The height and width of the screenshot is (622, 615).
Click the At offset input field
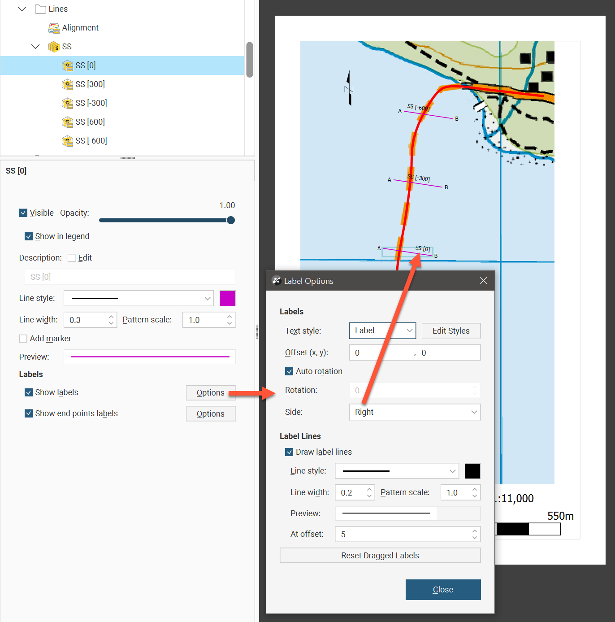click(x=403, y=534)
